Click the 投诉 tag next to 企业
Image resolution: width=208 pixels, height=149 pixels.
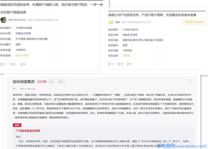[x=61, y=82]
